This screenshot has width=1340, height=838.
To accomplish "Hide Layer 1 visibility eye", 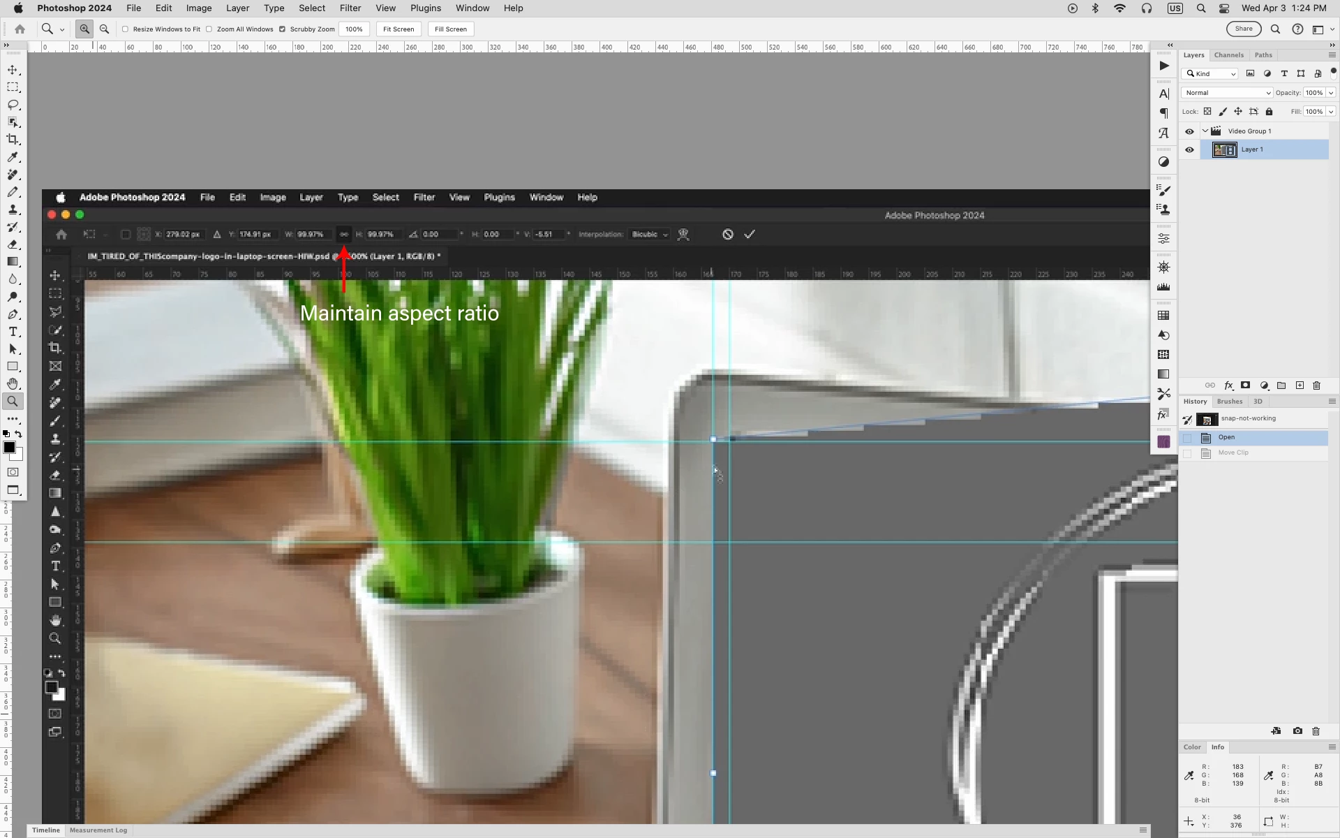I will coord(1189,149).
